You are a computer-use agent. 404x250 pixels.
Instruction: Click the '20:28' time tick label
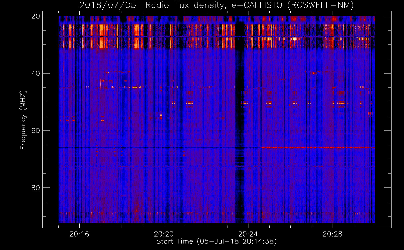point(333,234)
